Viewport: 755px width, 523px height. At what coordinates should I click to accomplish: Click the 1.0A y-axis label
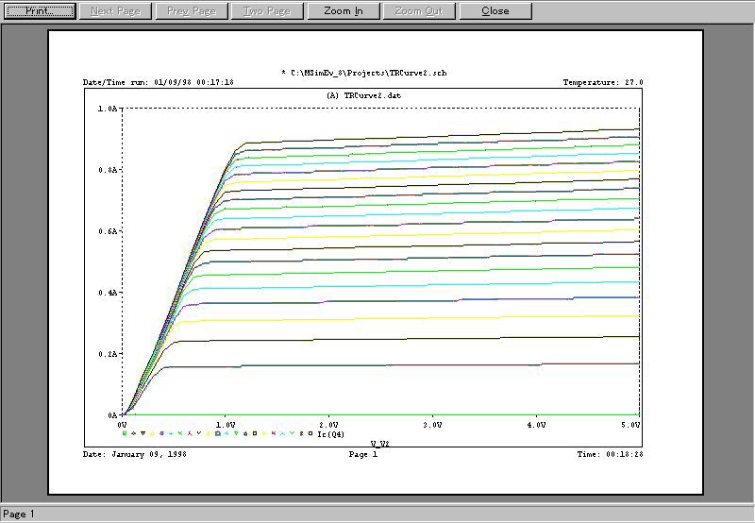[107, 110]
